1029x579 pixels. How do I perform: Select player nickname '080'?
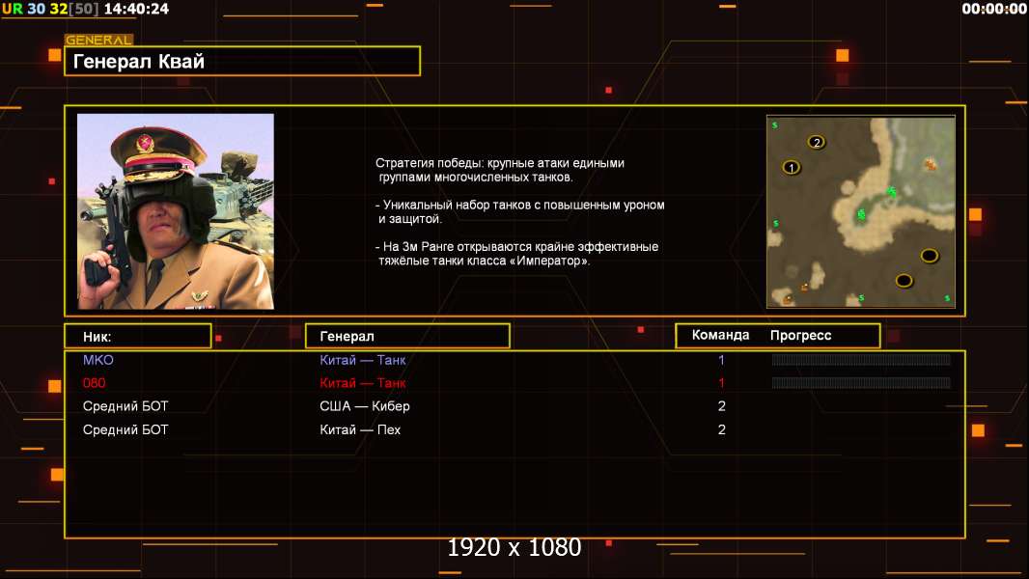click(94, 383)
